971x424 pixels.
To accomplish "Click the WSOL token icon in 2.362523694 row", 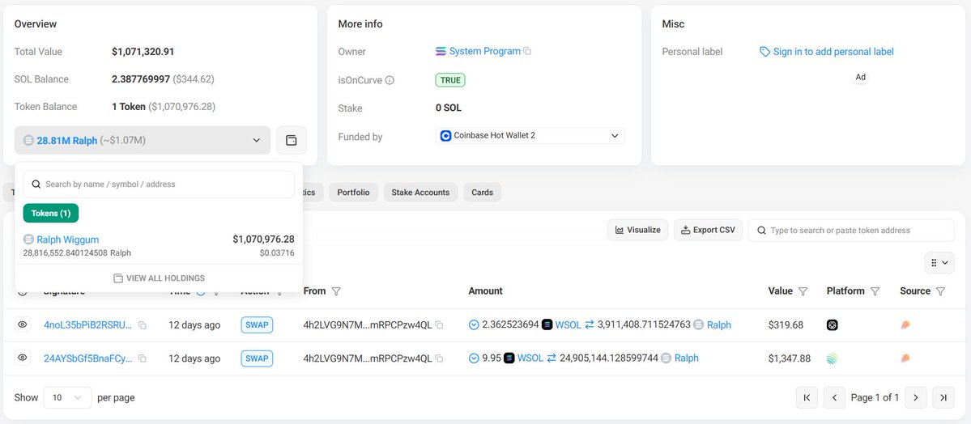I will pyautogui.click(x=547, y=324).
